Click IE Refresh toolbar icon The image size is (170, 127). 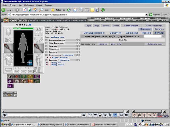(30, 10)
